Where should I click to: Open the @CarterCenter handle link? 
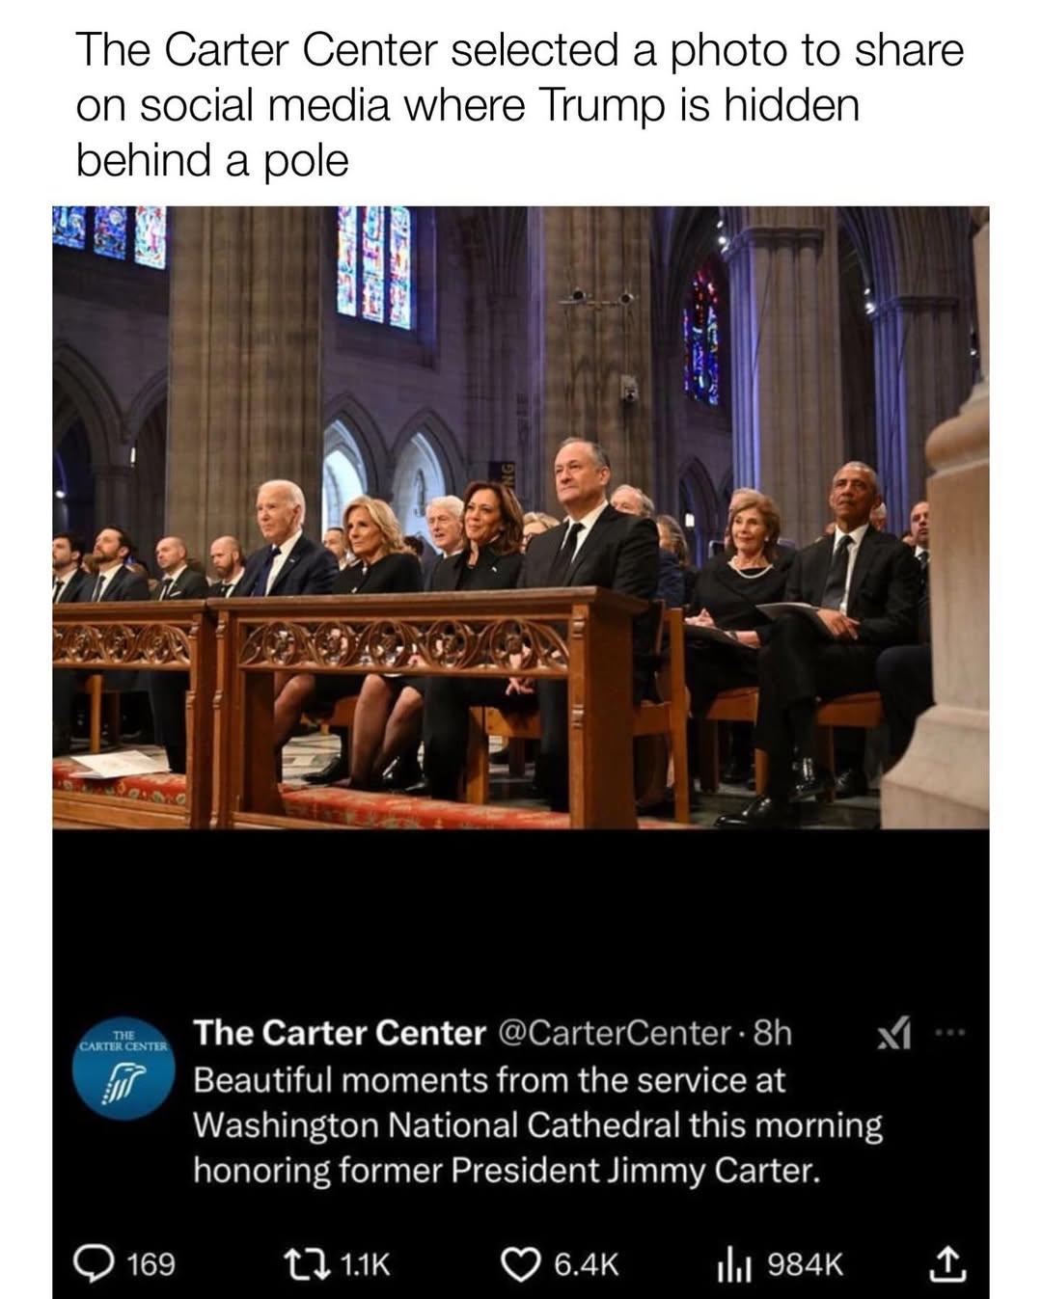coord(614,1033)
